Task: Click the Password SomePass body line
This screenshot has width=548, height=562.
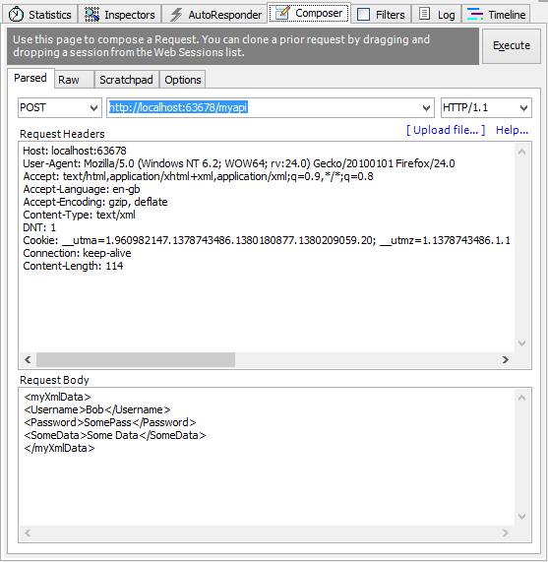Action: click(x=110, y=422)
